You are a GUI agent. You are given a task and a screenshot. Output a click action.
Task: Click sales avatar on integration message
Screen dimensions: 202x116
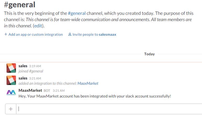11,80
